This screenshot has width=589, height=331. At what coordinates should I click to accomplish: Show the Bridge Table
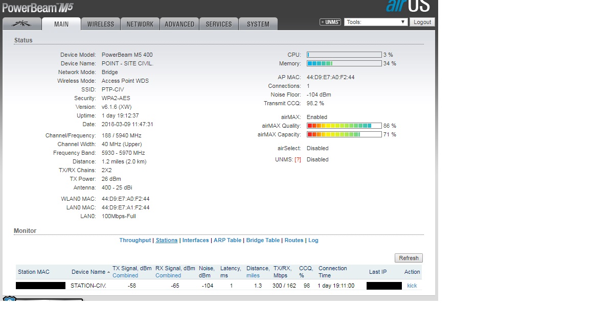[x=263, y=240]
